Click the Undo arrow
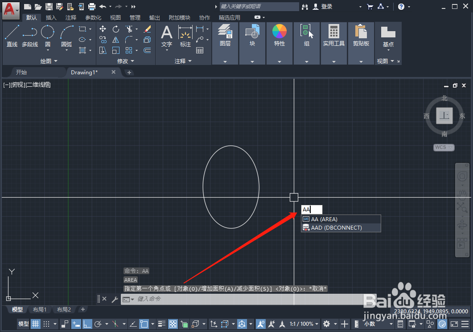The width and height of the screenshot is (473, 332). [x=103, y=6]
